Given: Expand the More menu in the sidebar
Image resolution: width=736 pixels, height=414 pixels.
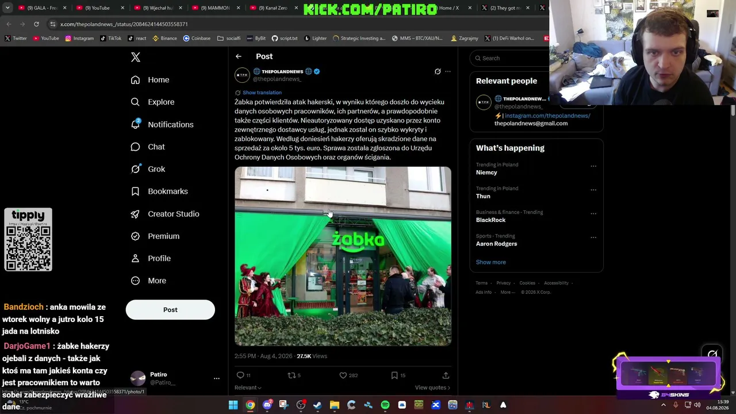Looking at the screenshot, I should coord(148,281).
